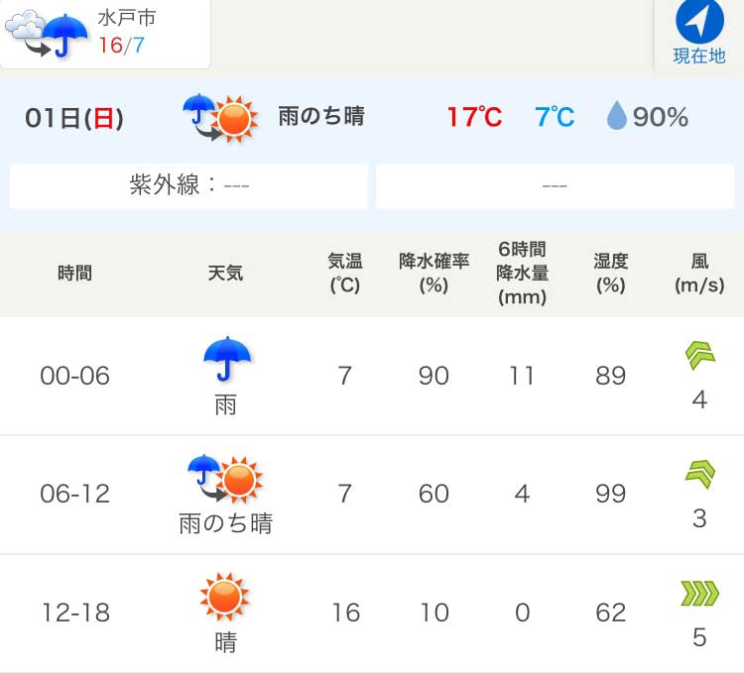Click the cloud-to-rain icon beside 水戸市
Screen dimensions: 744x673
(46, 35)
